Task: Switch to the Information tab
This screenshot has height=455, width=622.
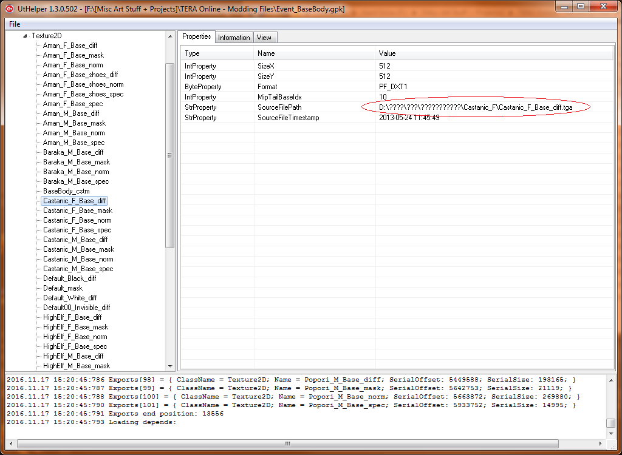Action: tap(234, 38)
